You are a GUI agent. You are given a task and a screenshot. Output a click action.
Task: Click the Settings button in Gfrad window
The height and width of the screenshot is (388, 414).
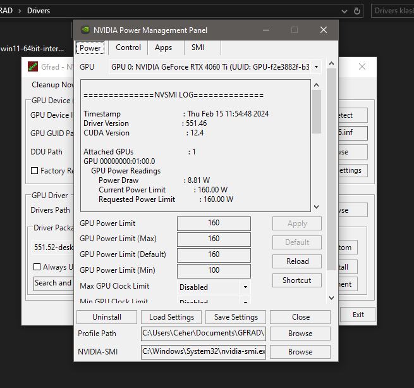[x=353, y=170]
